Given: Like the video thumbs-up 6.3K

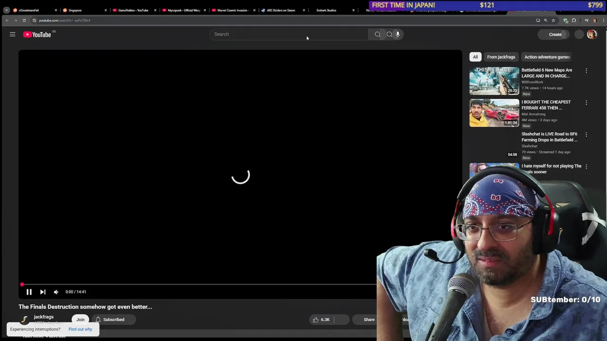Looking at the screenshot, I should [321, 320].
